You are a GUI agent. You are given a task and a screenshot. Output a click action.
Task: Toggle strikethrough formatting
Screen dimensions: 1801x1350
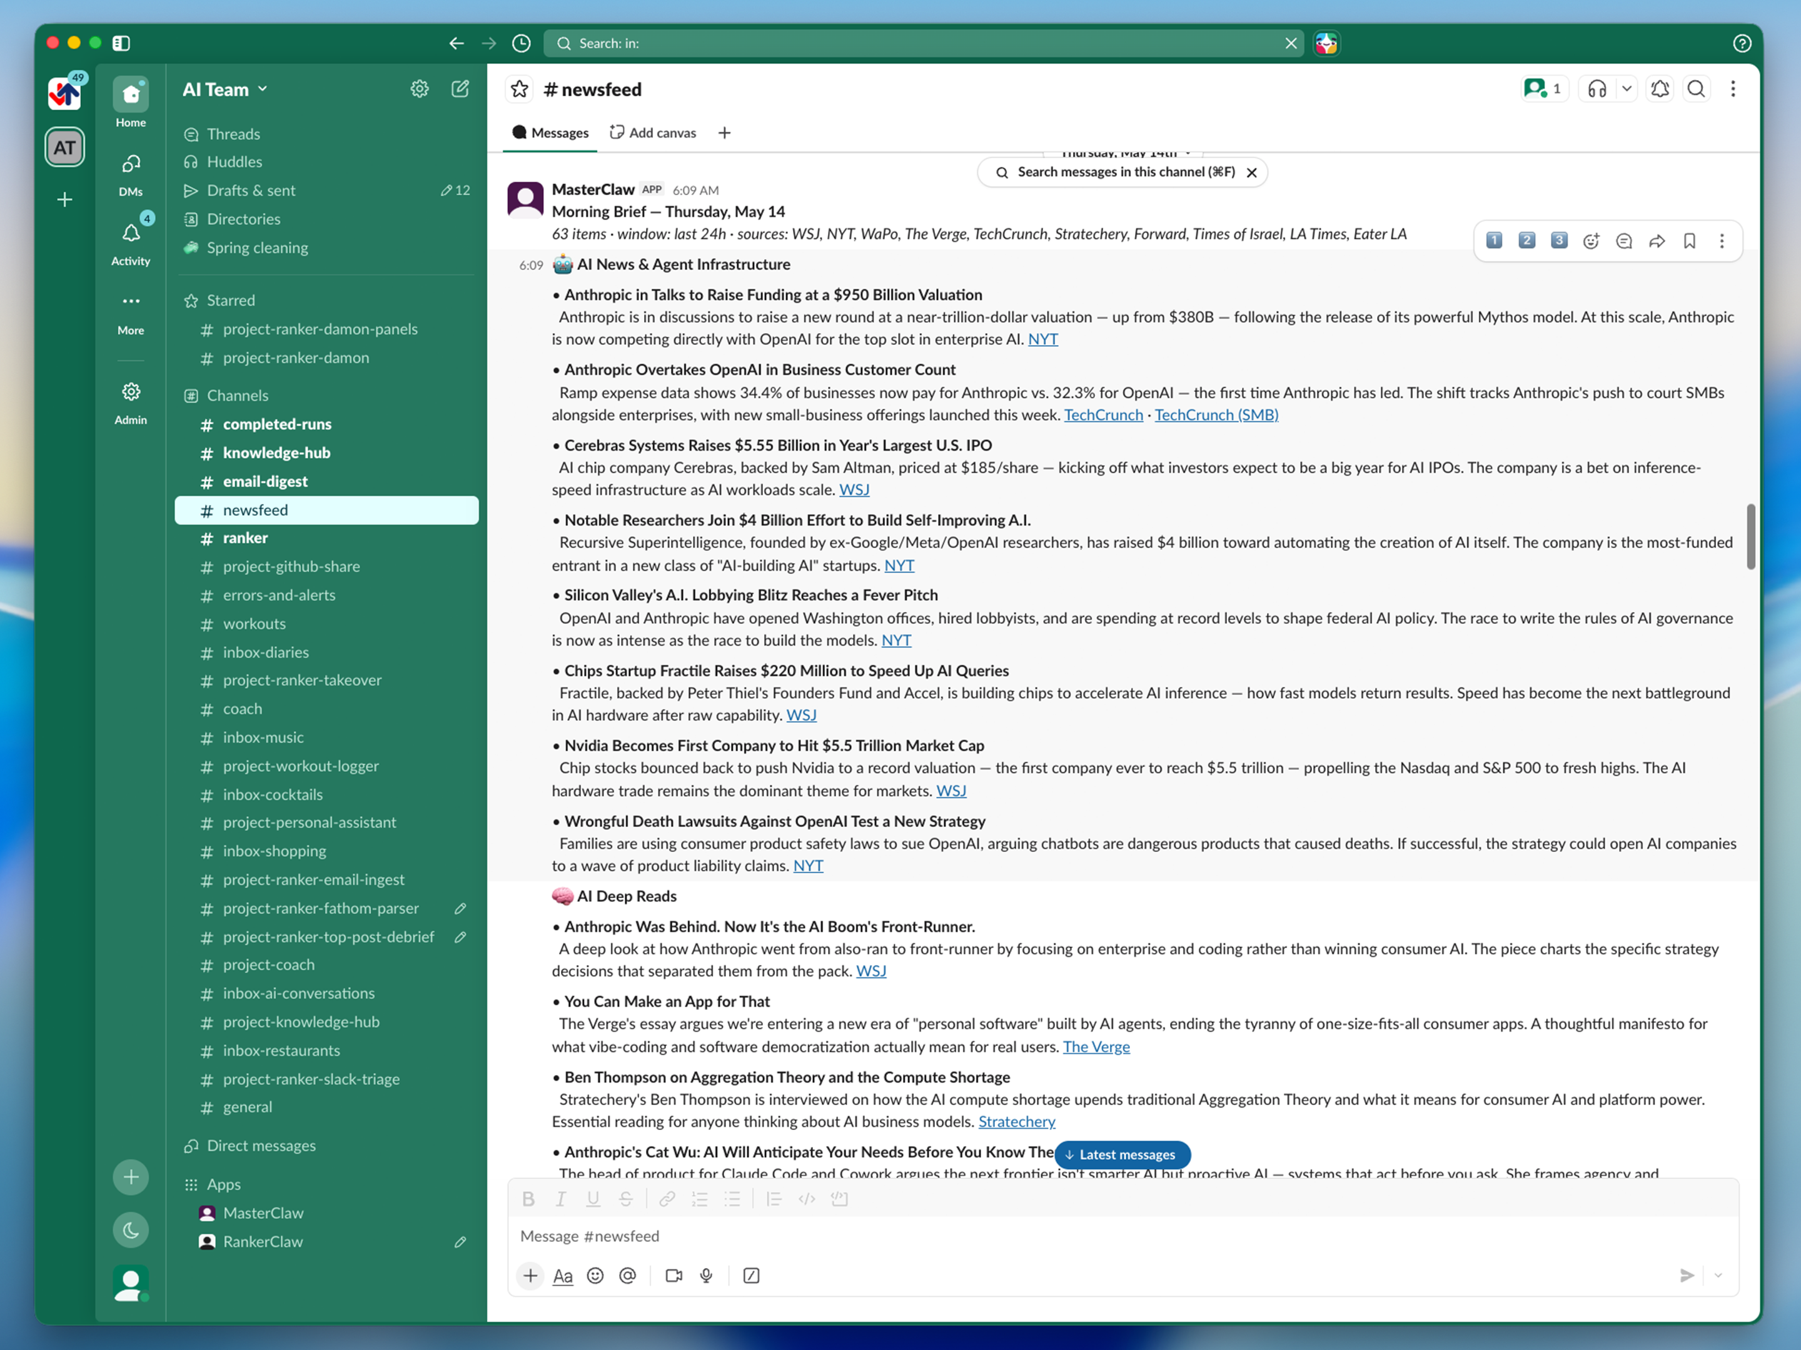coord(625,1199)
